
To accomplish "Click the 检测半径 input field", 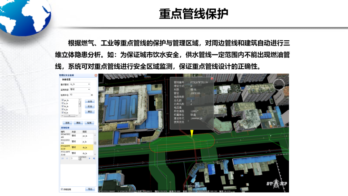I will tap(80, 94).
